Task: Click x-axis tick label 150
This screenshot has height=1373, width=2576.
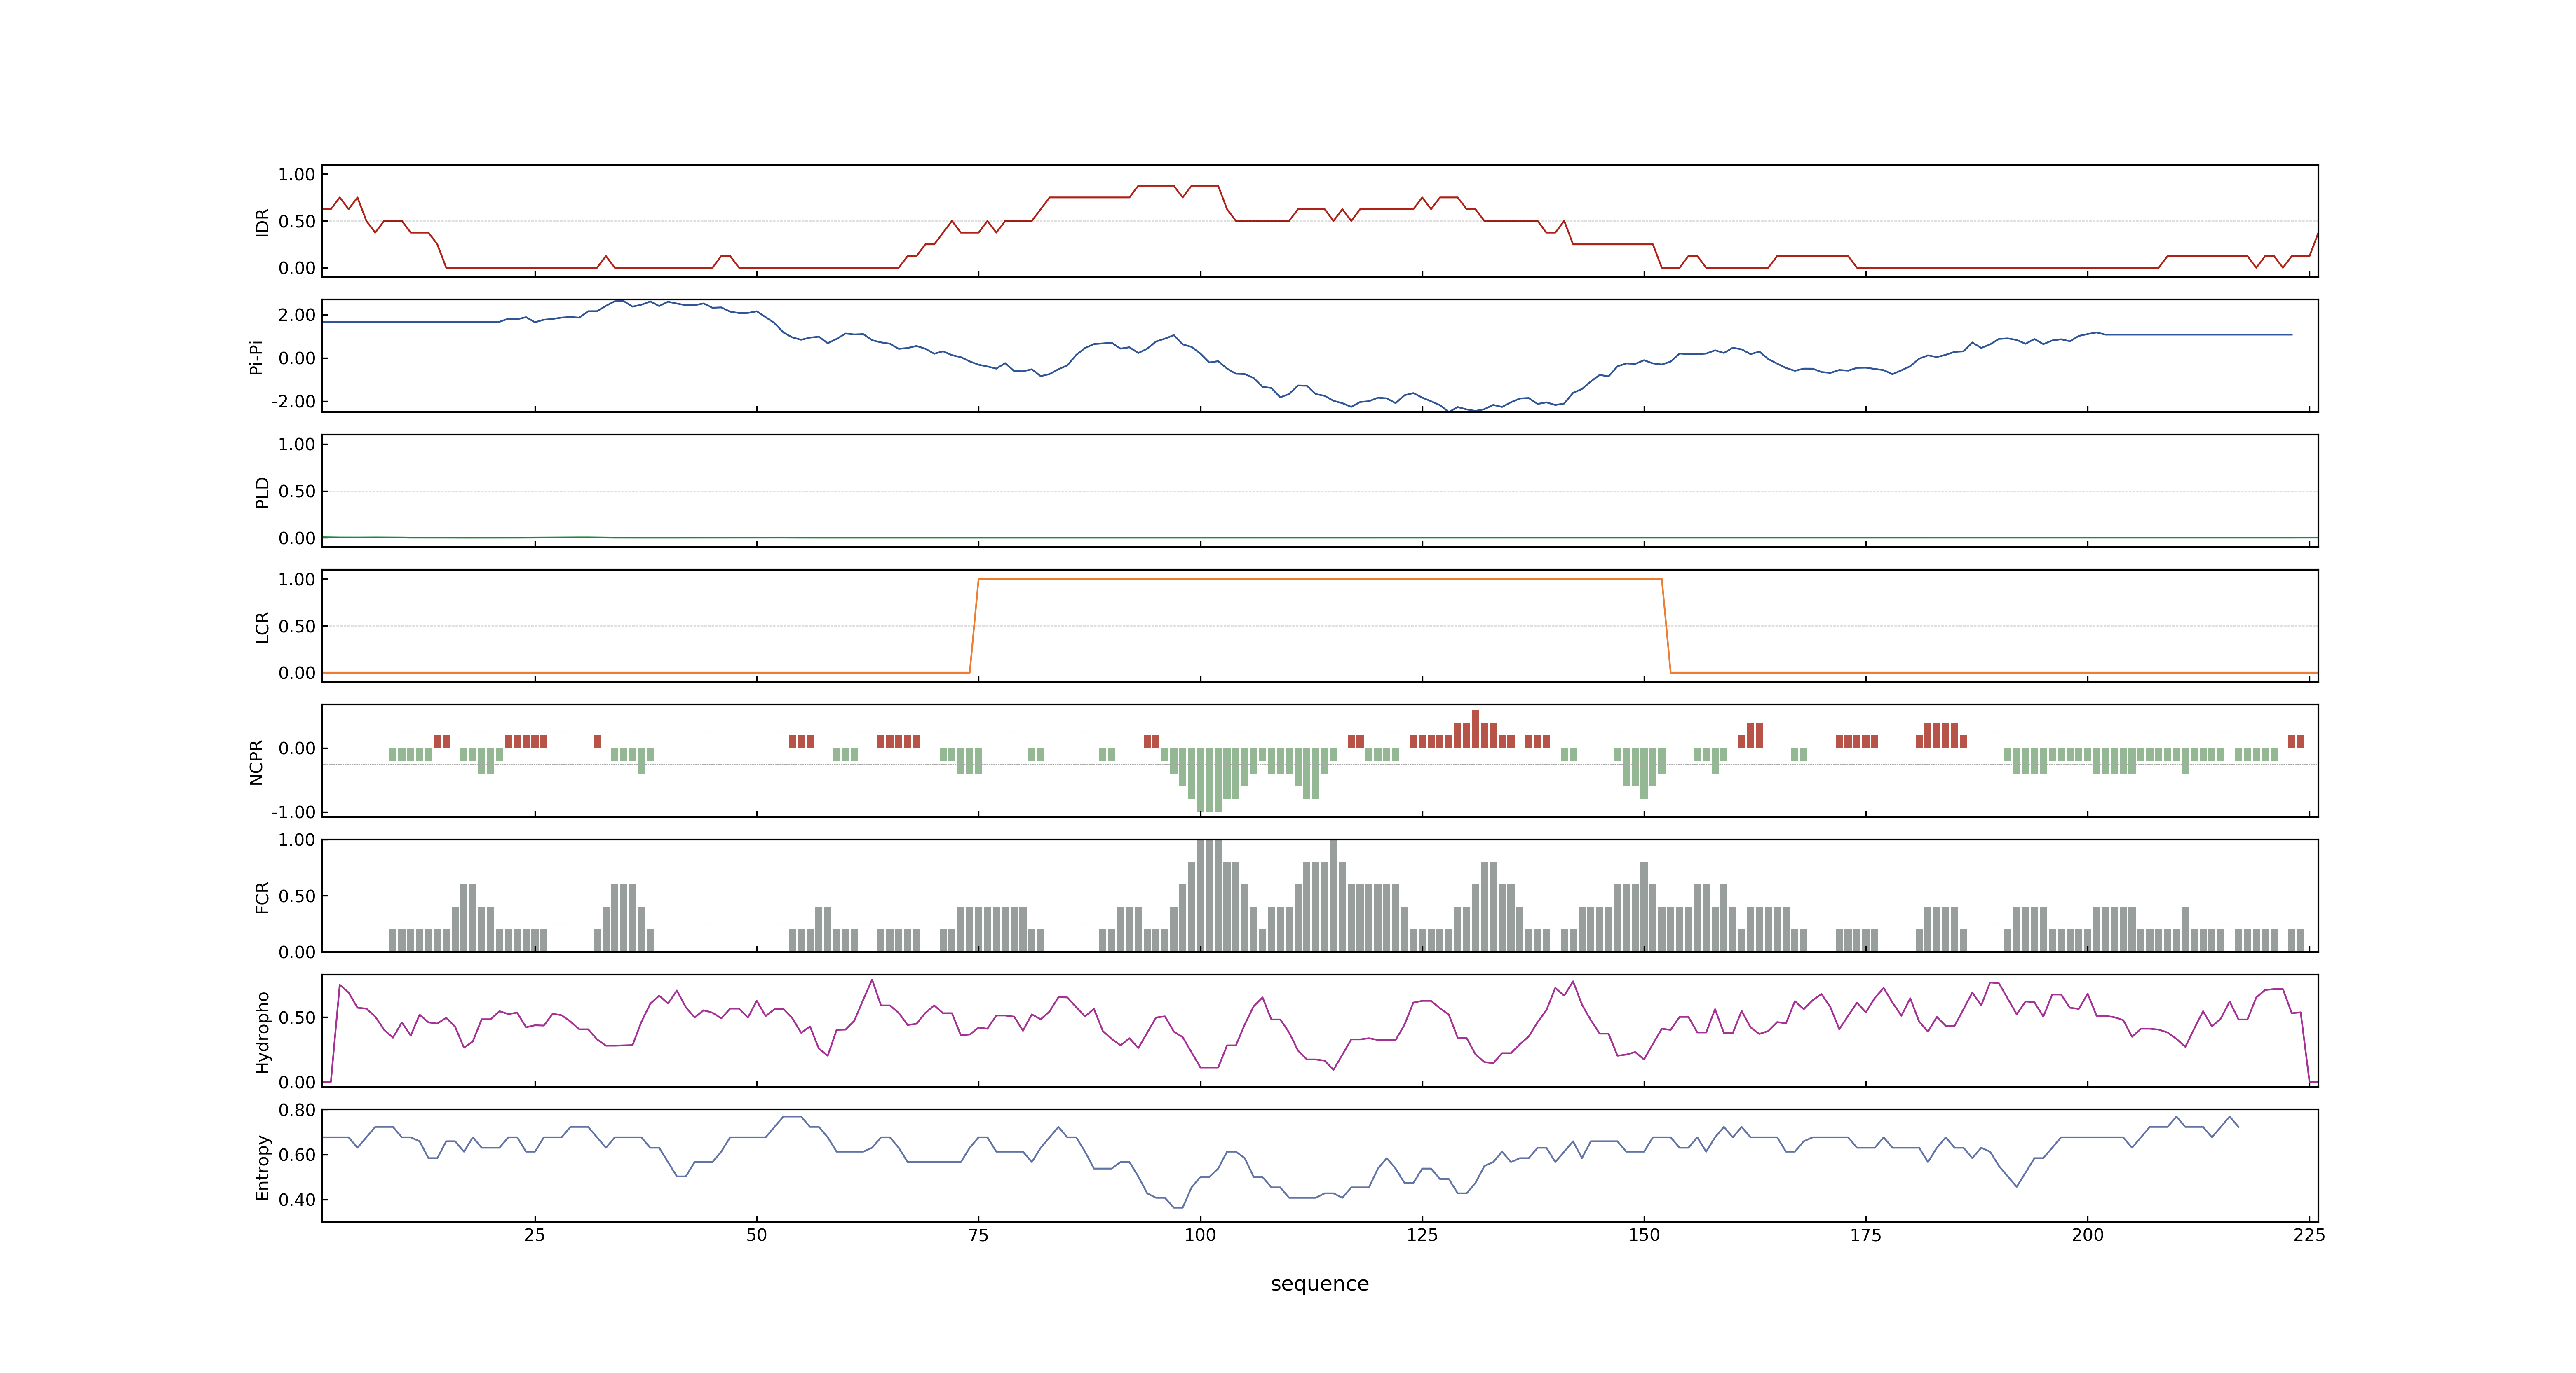Action: (x=1644, y=1235)
